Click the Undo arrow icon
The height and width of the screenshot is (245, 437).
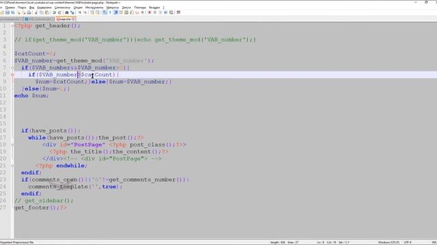[x=54, y=12]
